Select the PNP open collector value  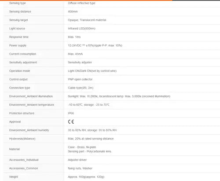point(80,79)
